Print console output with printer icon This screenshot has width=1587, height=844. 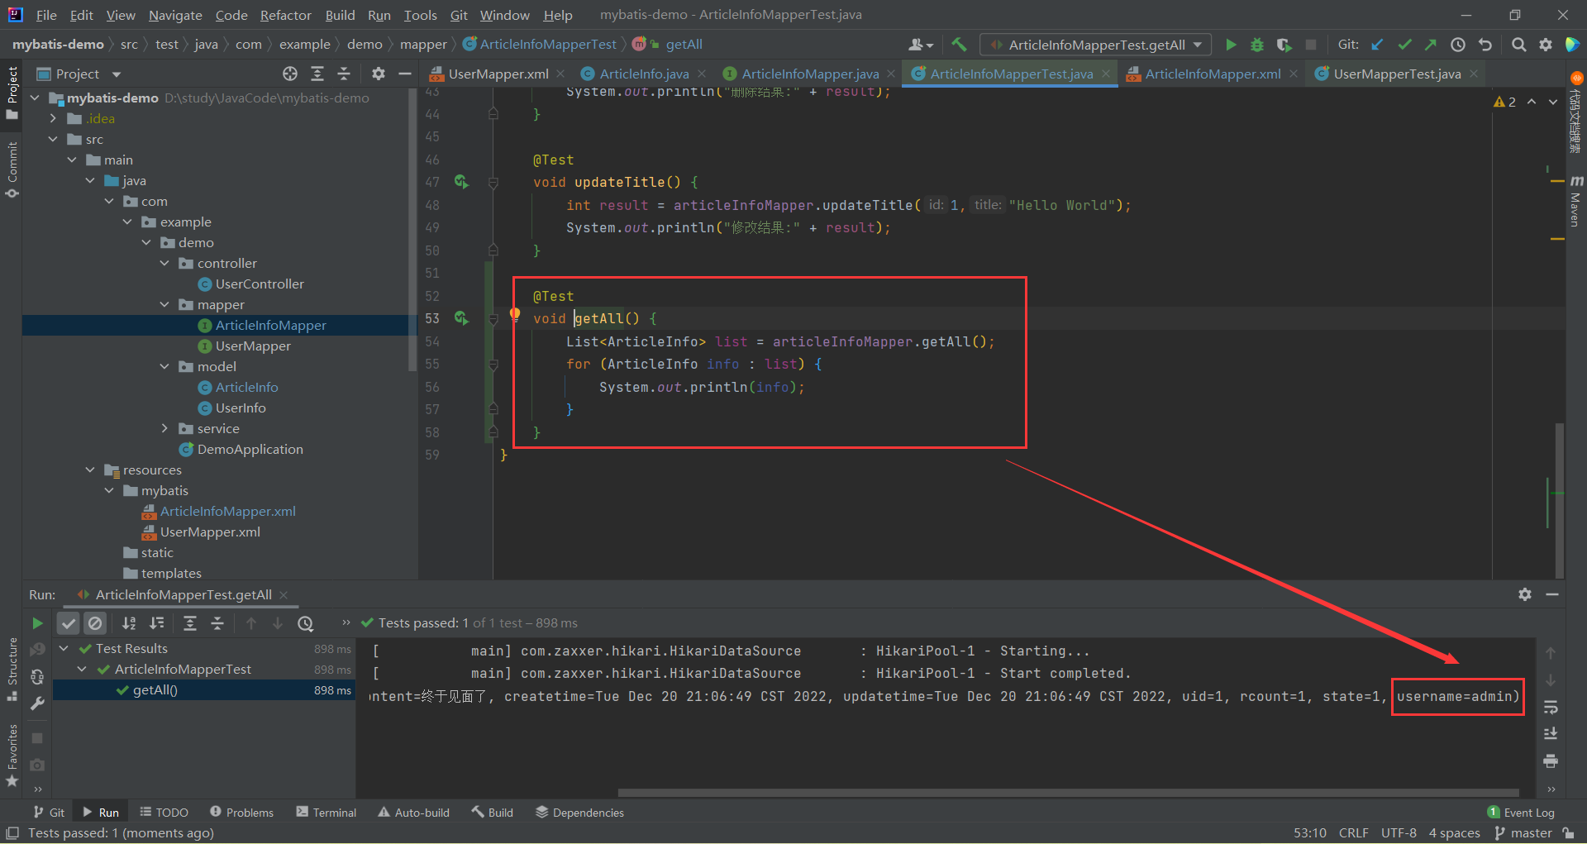1551,761
